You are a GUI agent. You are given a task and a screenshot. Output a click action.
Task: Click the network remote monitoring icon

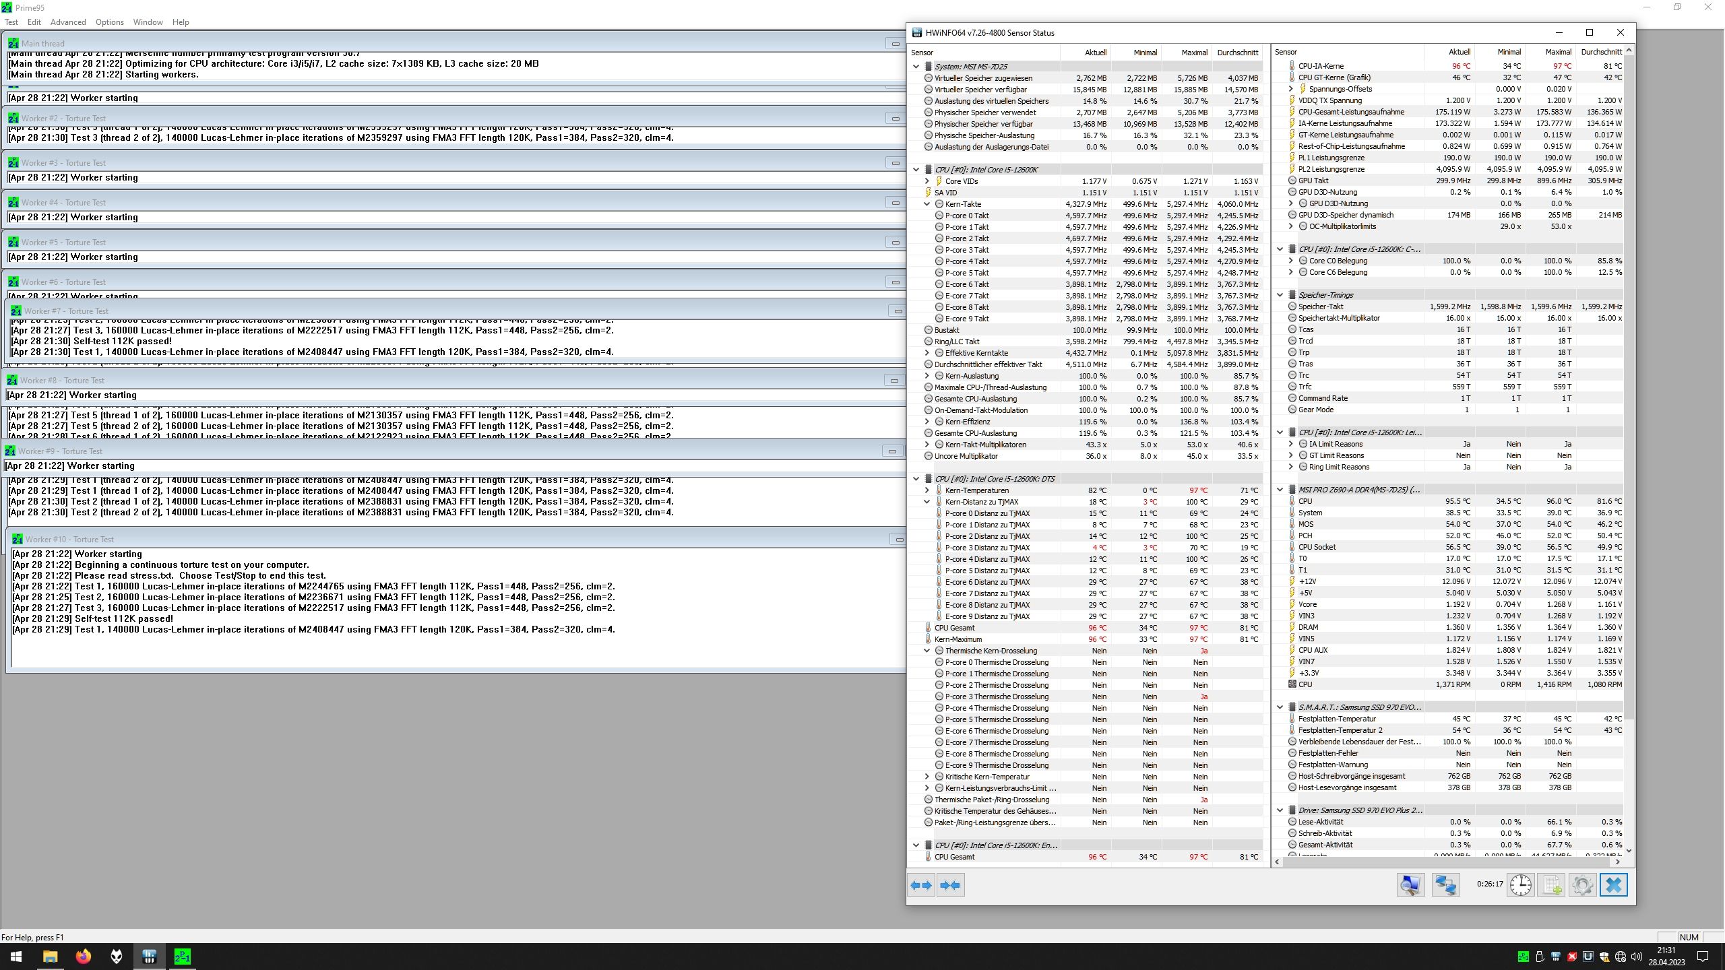tap(1445, 885)
